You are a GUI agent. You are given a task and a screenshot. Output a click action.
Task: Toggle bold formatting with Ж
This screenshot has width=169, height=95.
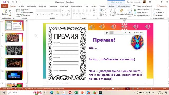(37, 15)
